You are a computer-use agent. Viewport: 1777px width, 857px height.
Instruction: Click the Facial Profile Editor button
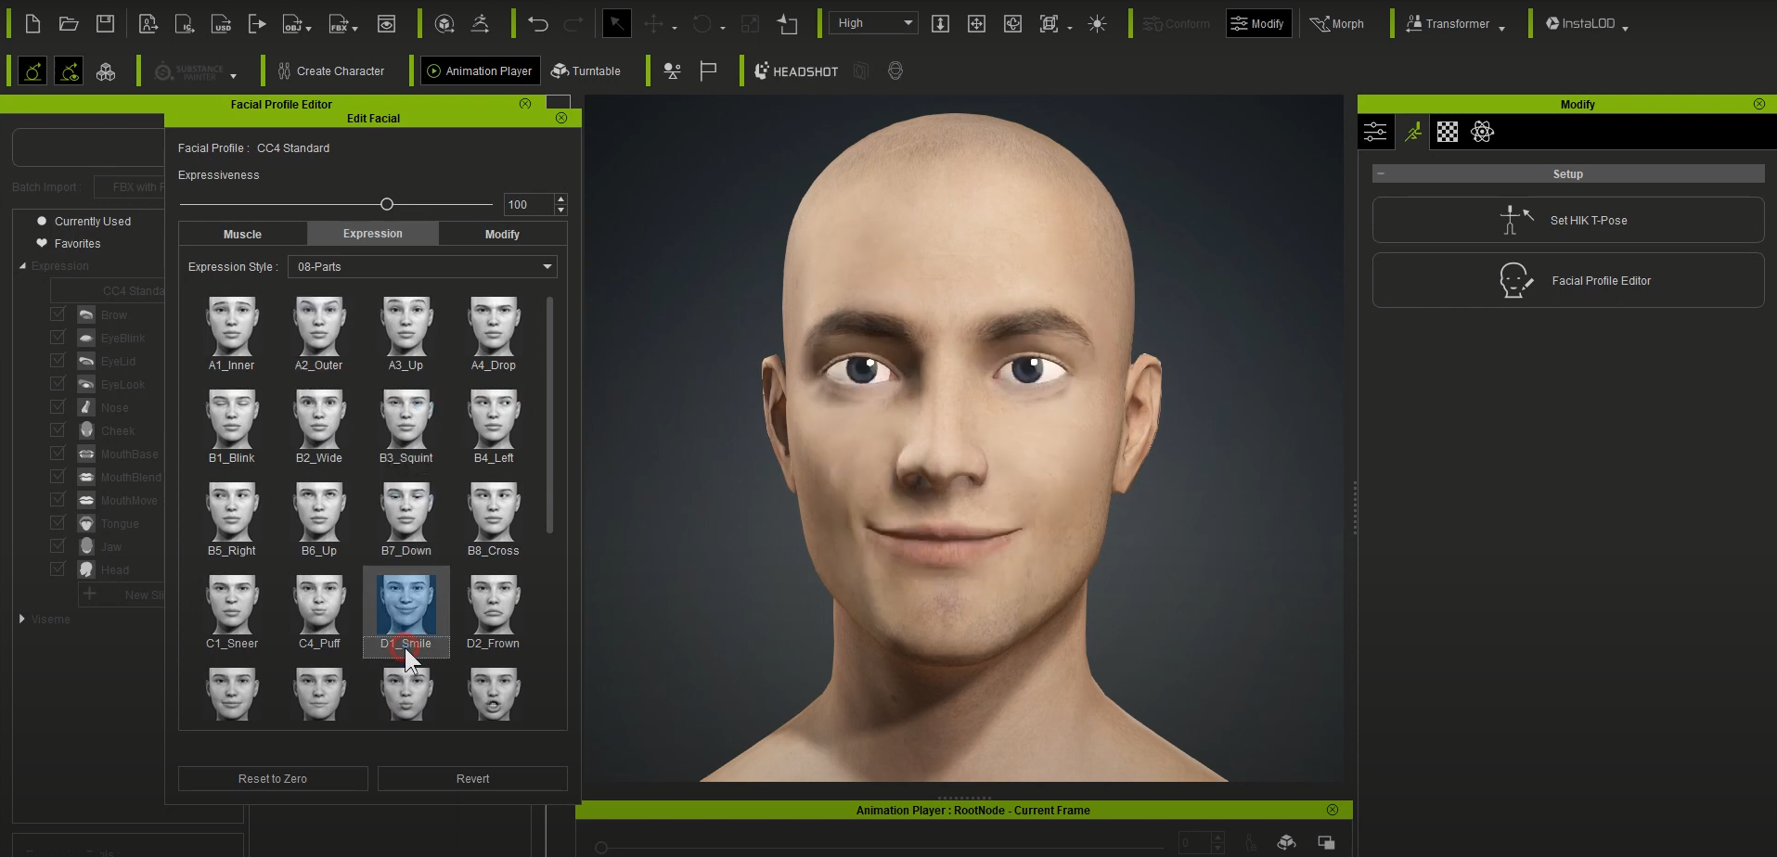(1568, 280)
